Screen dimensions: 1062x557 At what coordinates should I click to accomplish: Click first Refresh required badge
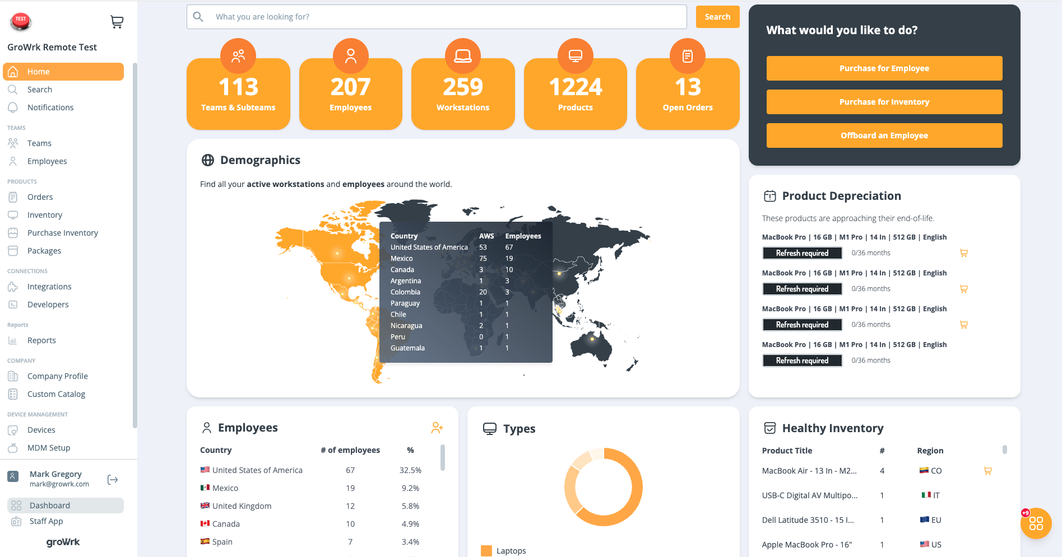click(802, 253)
